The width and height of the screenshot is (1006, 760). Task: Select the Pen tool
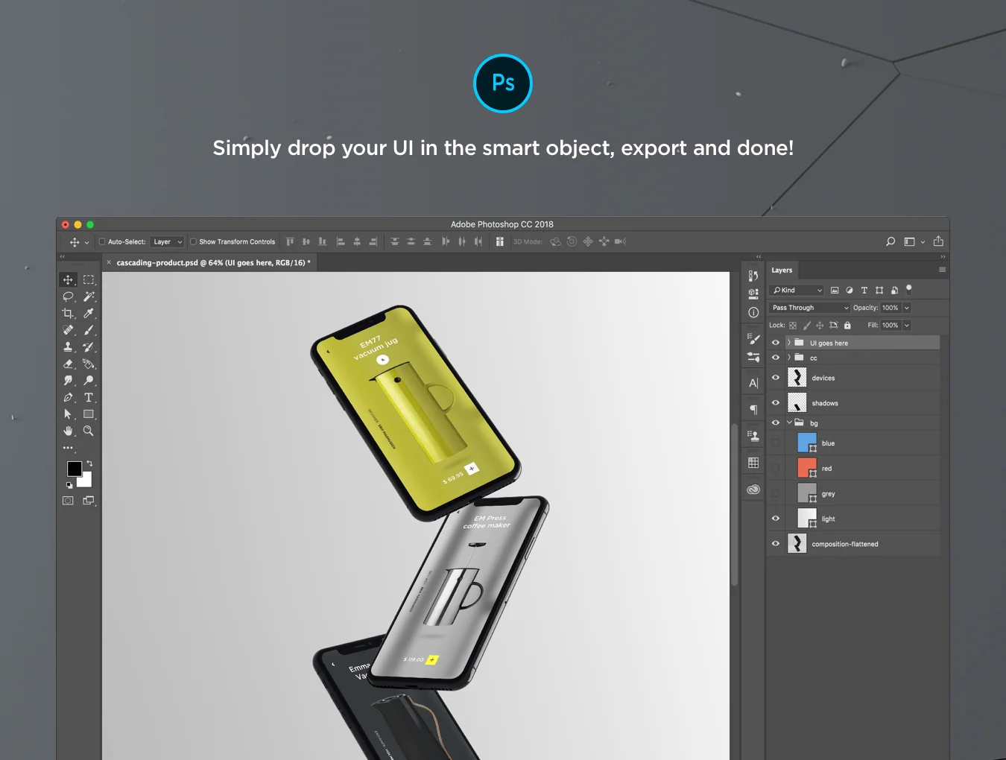tap(68, 398)
